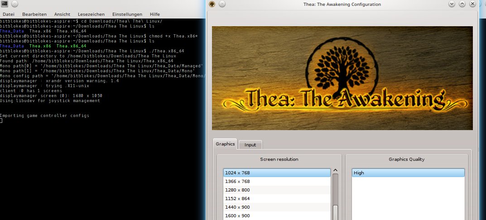Click the 'Screen resolution' group heading
486x220 pixels.
tap(279, 159)
